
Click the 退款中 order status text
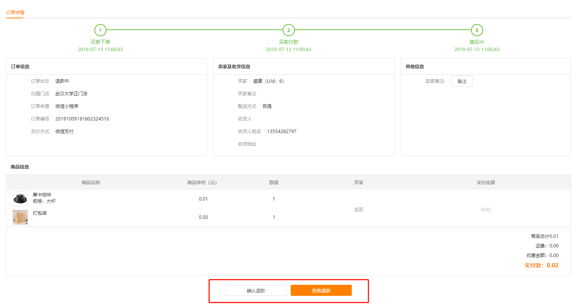point(62,81)
